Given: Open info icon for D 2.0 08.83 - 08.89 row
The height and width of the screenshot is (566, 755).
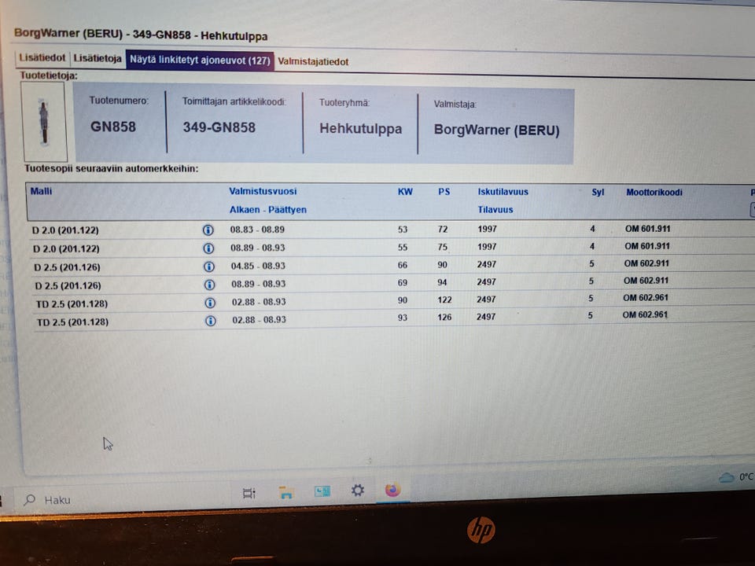Looking at the screenshot, I should click(208, 230).
